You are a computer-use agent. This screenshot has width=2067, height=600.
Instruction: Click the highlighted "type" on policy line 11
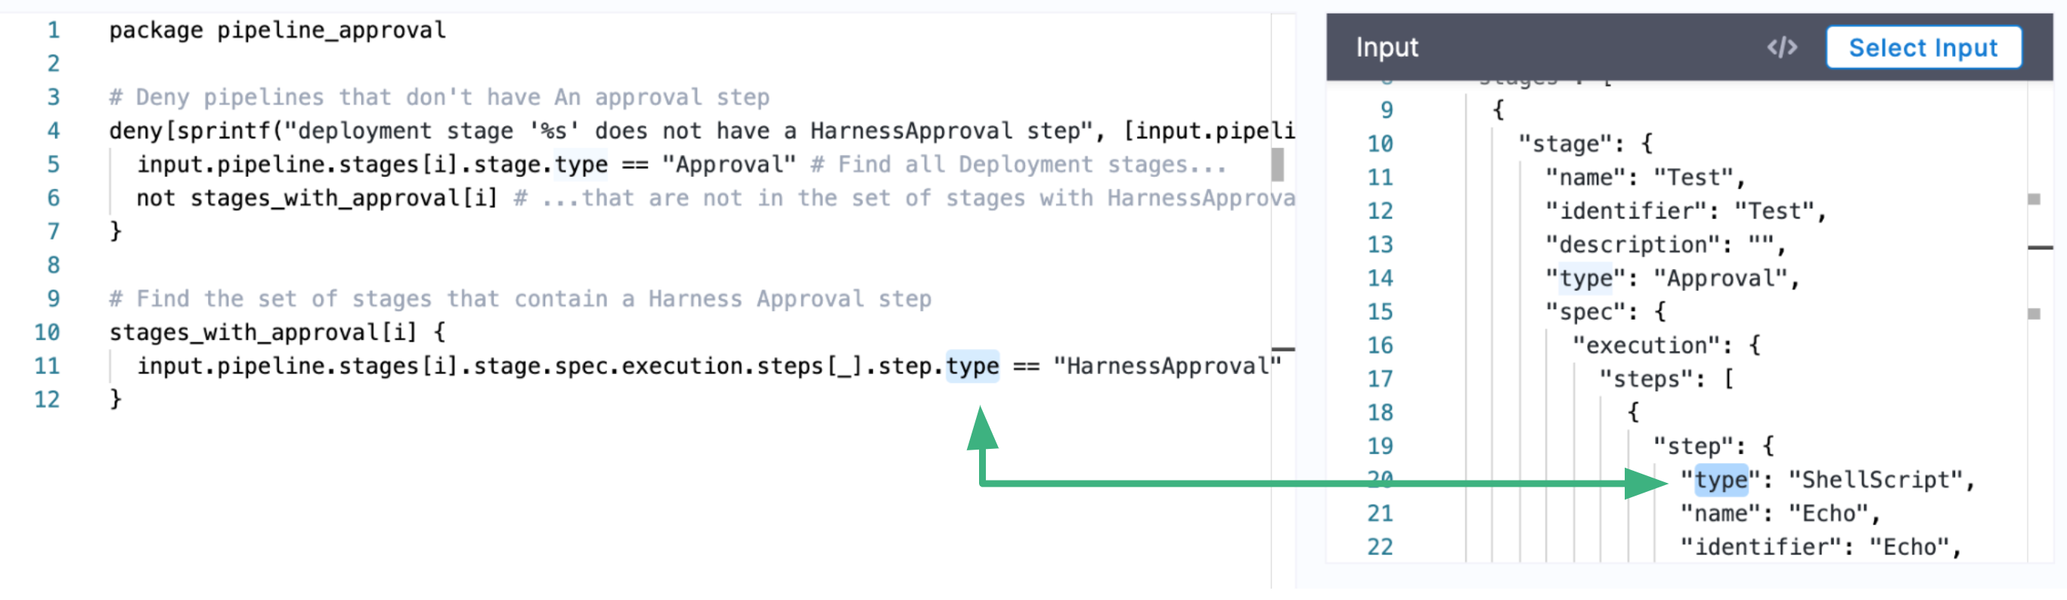pyautogui.click(x=972, y=366)
